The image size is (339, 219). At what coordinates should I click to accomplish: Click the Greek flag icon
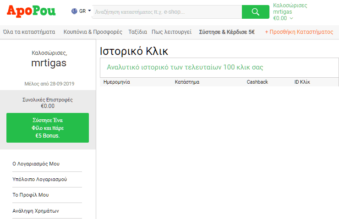click(74, 11)
